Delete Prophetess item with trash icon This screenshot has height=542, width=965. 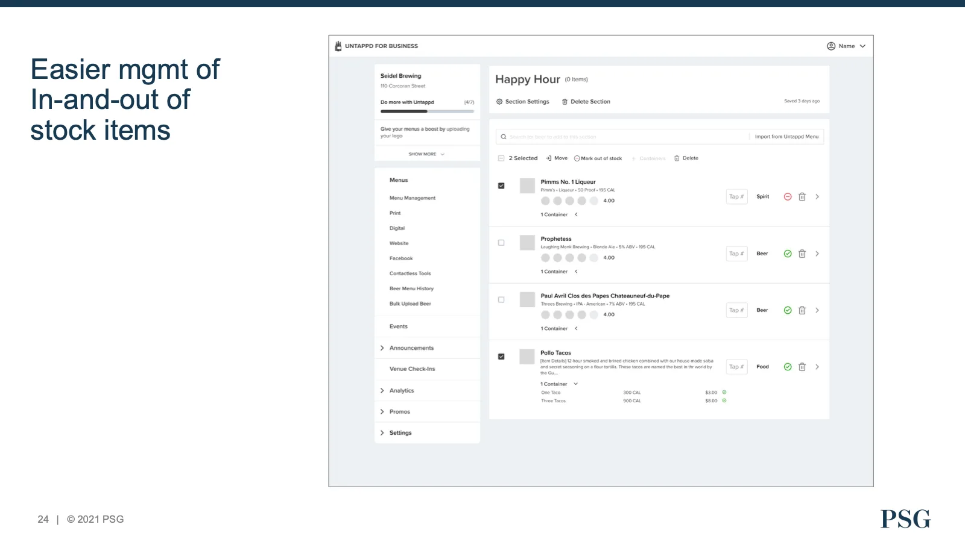(802, 254)
